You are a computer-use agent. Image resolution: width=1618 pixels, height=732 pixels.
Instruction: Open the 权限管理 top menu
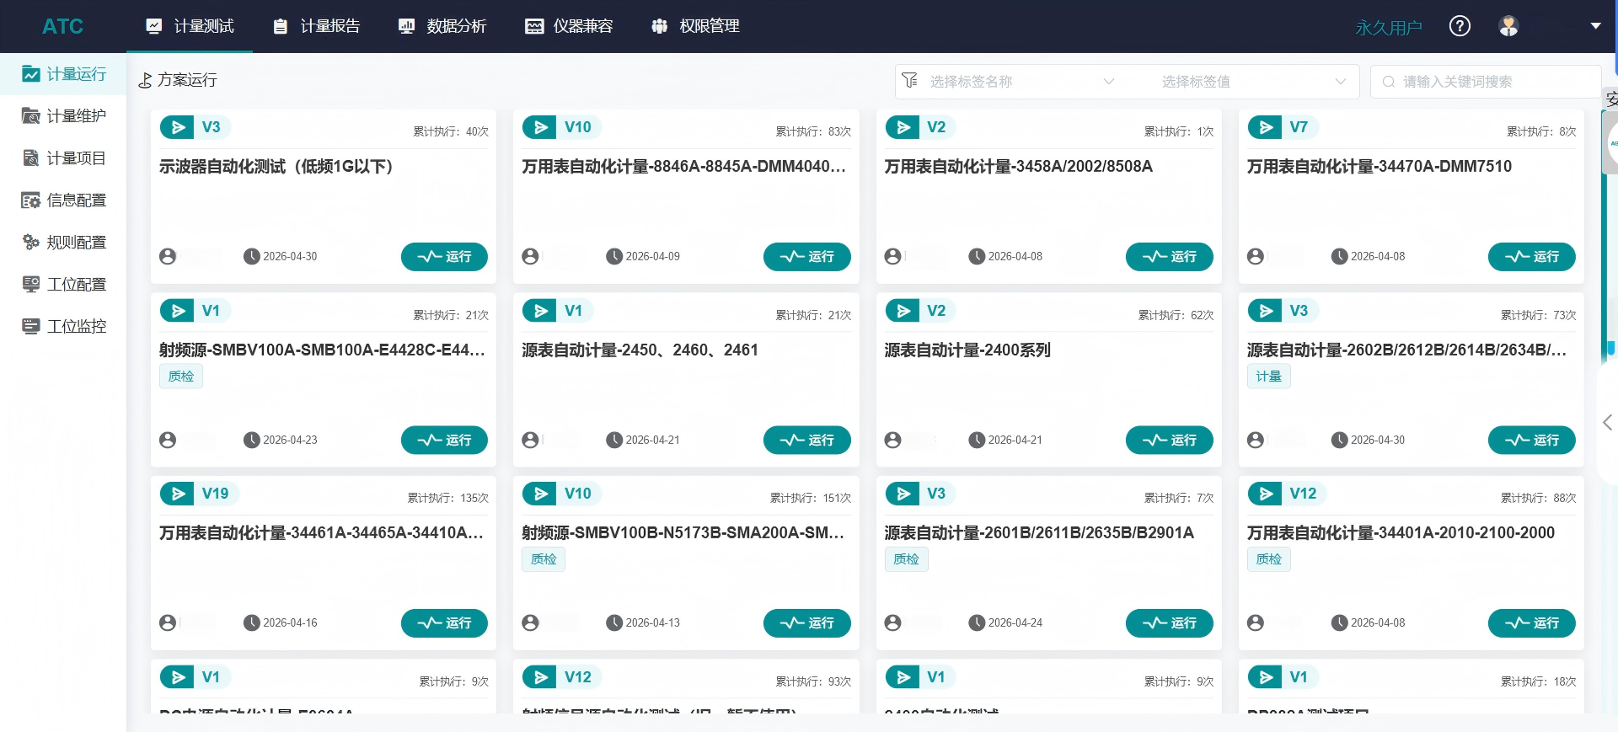tap(695, 26)
